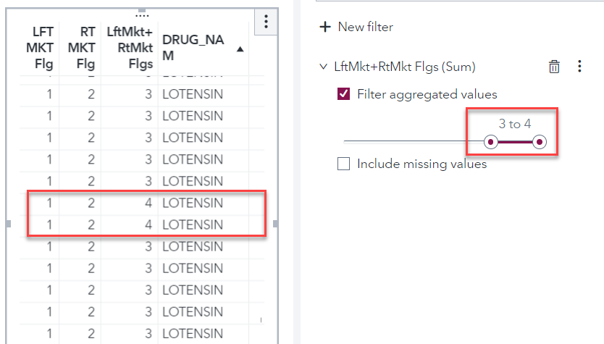Viewport: 604px width, 344px height.
Task: Delete the LftMkt+RtMkt Flgs filter
Action: tap(554, 67)
